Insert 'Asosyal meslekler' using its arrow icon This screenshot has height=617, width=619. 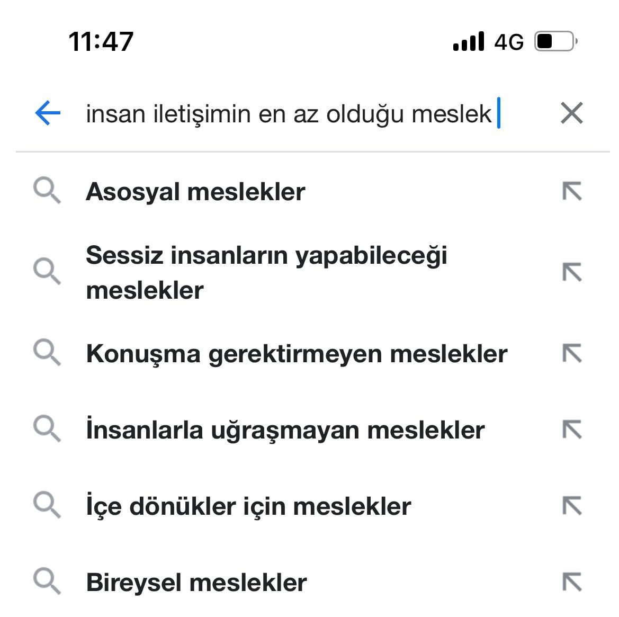[572, 192]
